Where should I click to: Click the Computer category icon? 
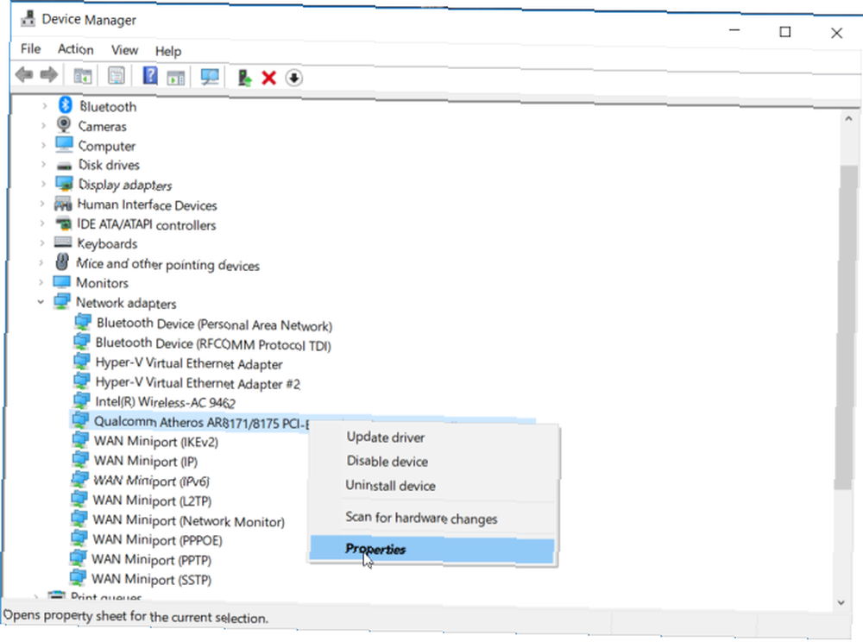(x=64, y=145)
